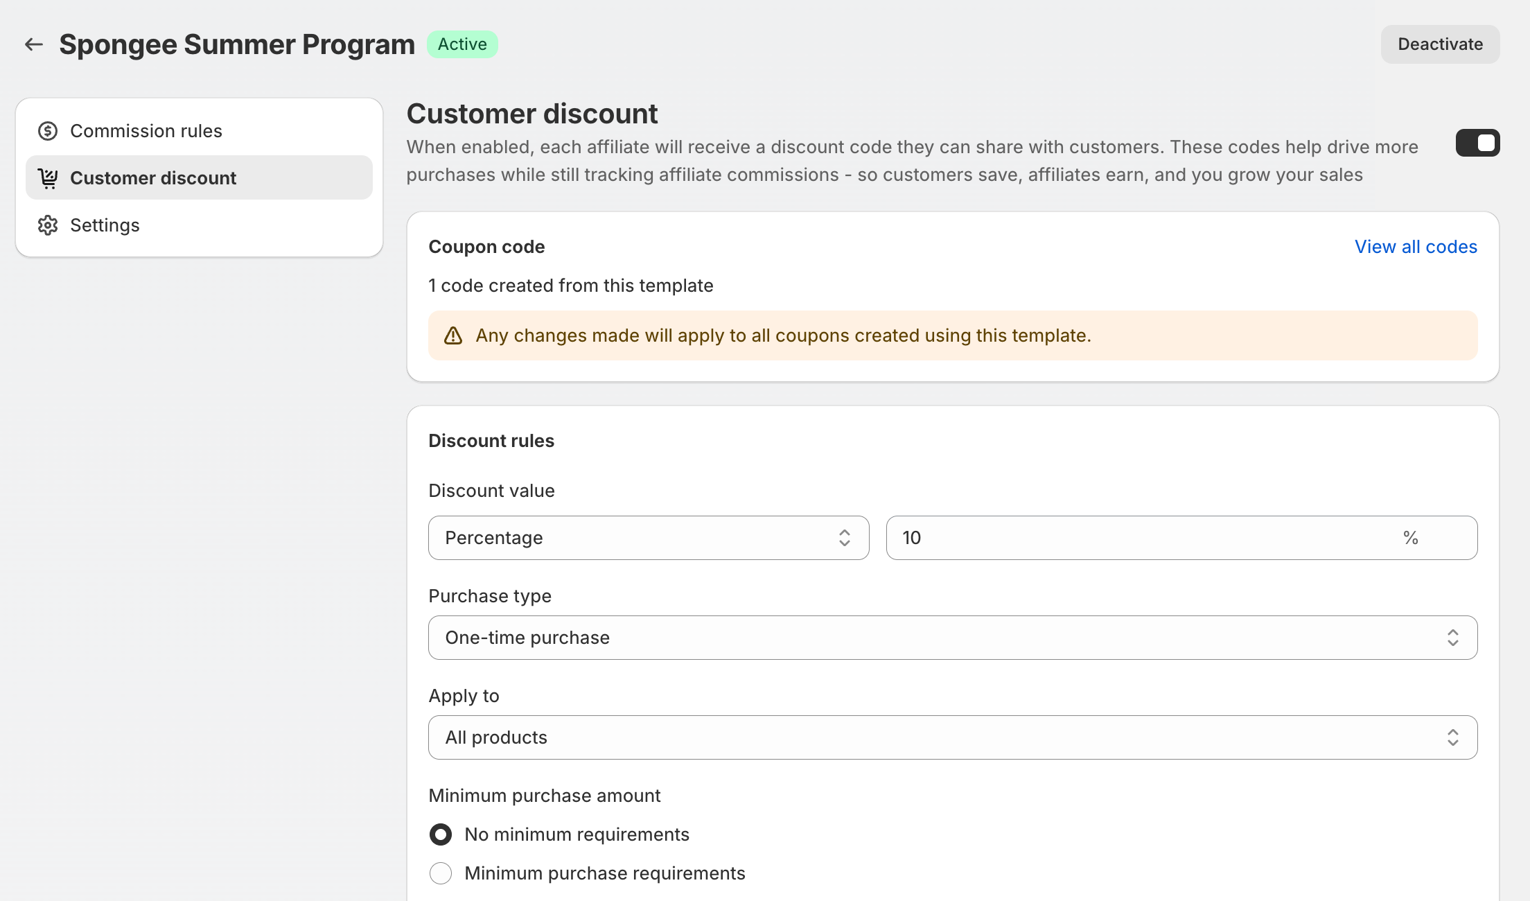Click the Customer discount cart icon

(48, 178)
